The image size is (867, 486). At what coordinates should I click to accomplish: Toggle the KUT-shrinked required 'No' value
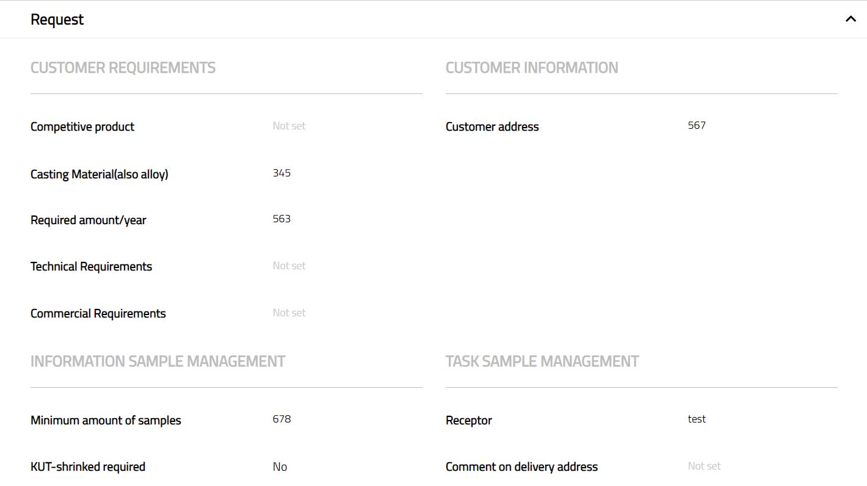(x=280, y=467)
